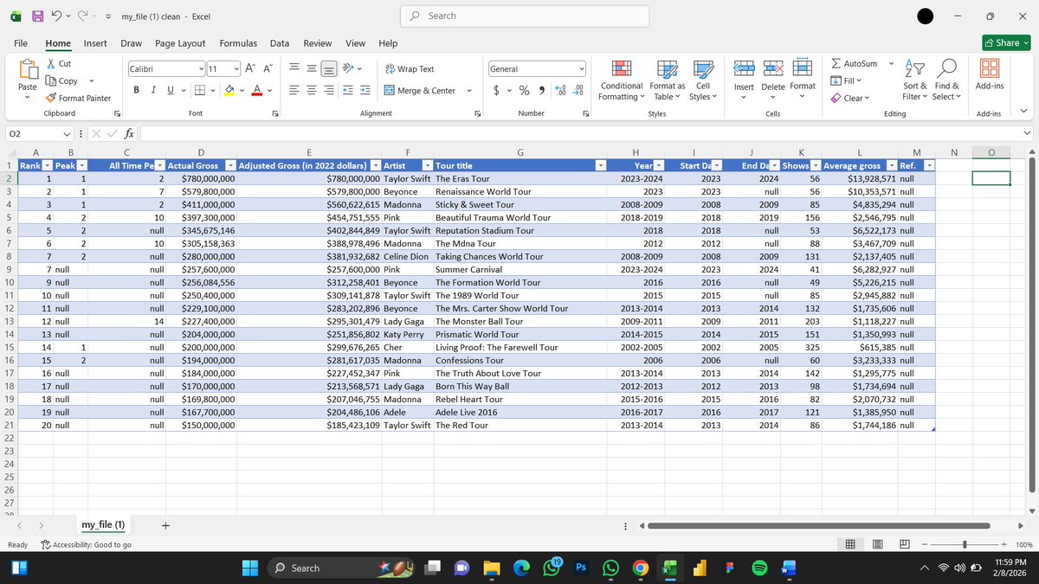This screenshot has height=584, width=1039.
Task: Open the Artist column filter dropdown
Action: click(x=427, y=165)
